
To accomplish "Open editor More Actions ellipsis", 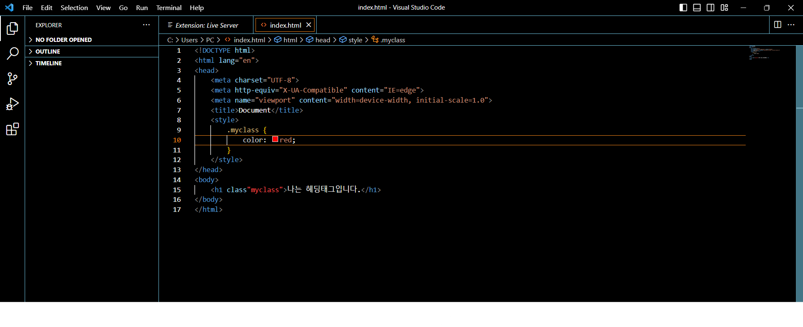I will (791, 25).
